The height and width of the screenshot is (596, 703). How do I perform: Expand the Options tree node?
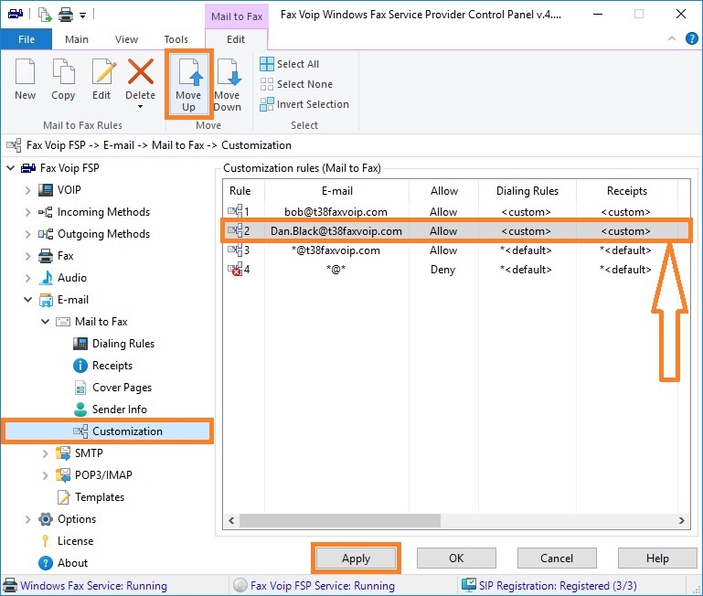click(27, 519)
